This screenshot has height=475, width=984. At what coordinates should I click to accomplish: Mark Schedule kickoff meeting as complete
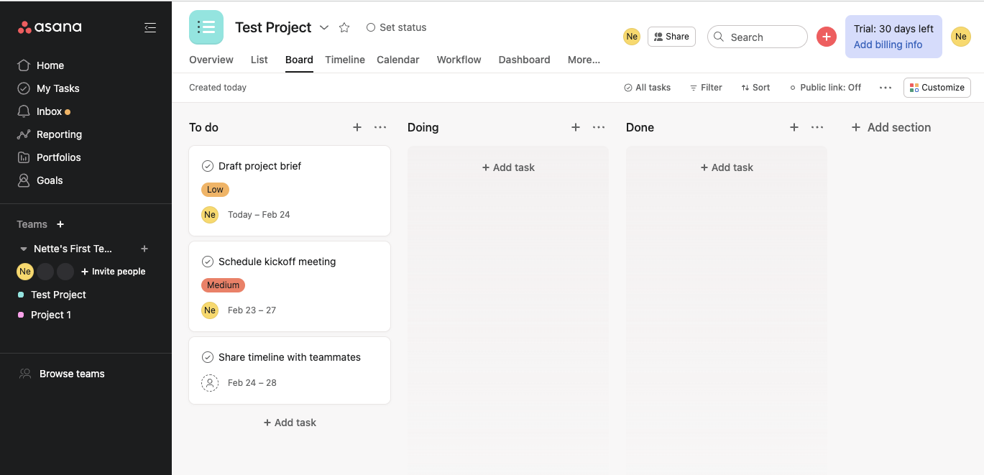(208, 262)
